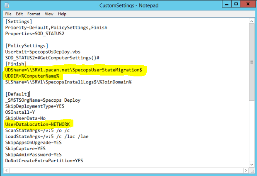Image resolution: width=257 pixels, height=176 pixels.
Task: Open the Format menu
Action: (34, 14)
